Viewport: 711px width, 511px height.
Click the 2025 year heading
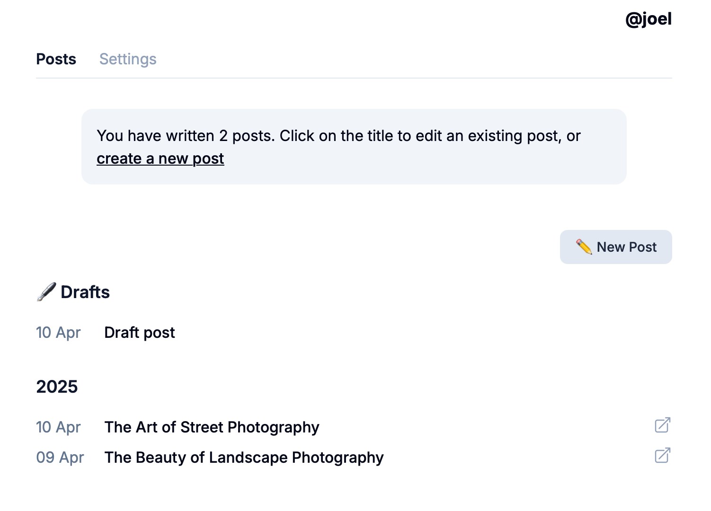(x=57, y=387)
